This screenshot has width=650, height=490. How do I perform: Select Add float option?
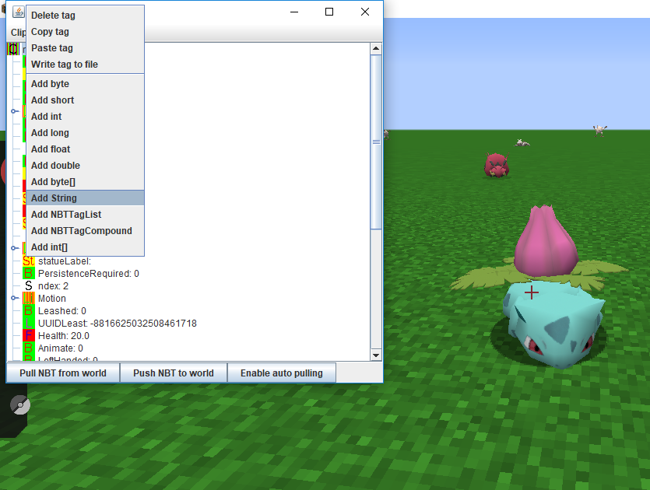tap(85, 149)
